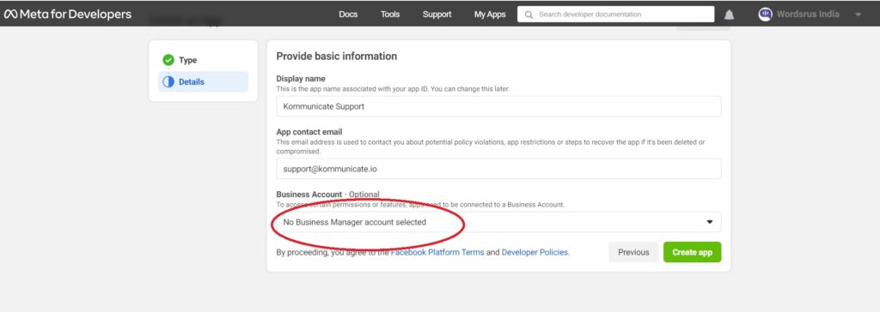The height and width of the screenshot is (312, 880).
Task: Select the Details step in sidebar
Action: [x=203, y=81]
